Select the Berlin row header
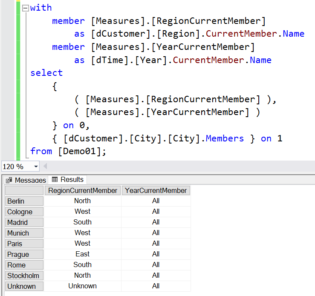The height and width of the screenshot is (296, 315). (x=24, y=201)
